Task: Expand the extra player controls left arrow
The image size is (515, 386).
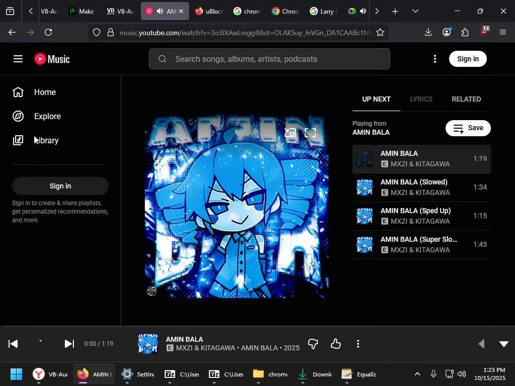Action: [481, 344]
